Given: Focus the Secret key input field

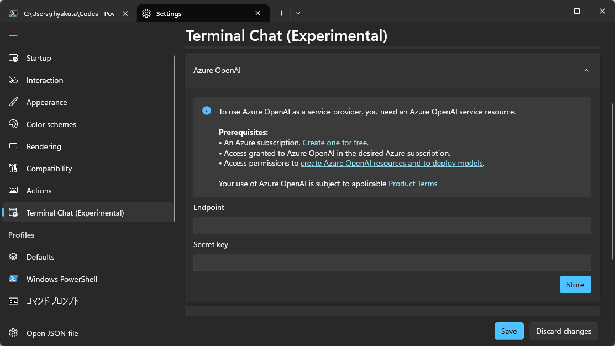Looking at the screenshot, I should tap(392, 263).
